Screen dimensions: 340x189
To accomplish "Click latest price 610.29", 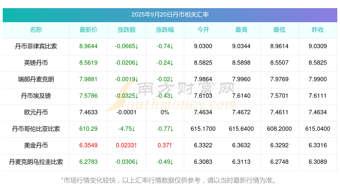I will click(x=88, y=129).
